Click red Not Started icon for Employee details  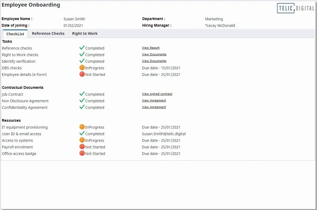click(82, 74)
